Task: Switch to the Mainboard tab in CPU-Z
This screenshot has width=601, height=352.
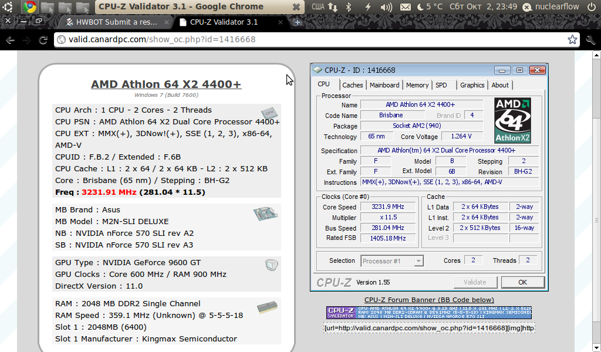Action: 384,85
